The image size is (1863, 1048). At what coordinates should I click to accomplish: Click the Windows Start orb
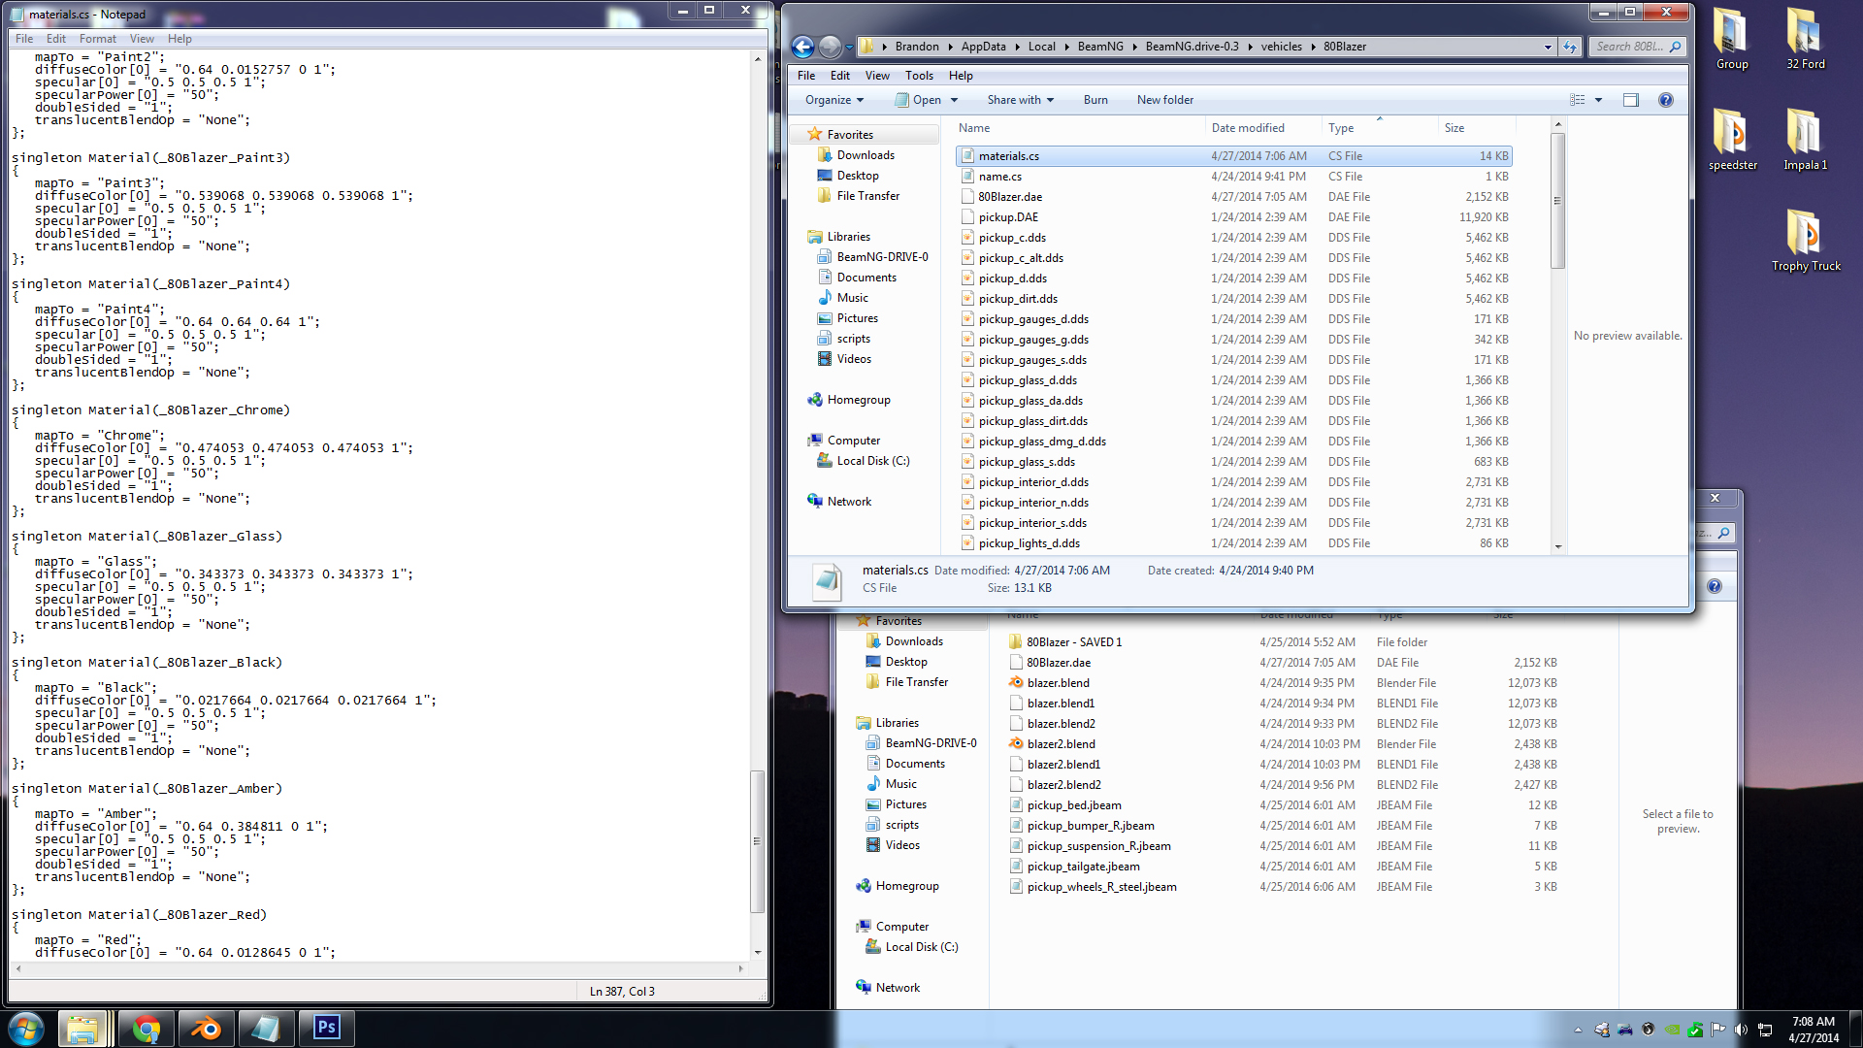(26, 1028)
